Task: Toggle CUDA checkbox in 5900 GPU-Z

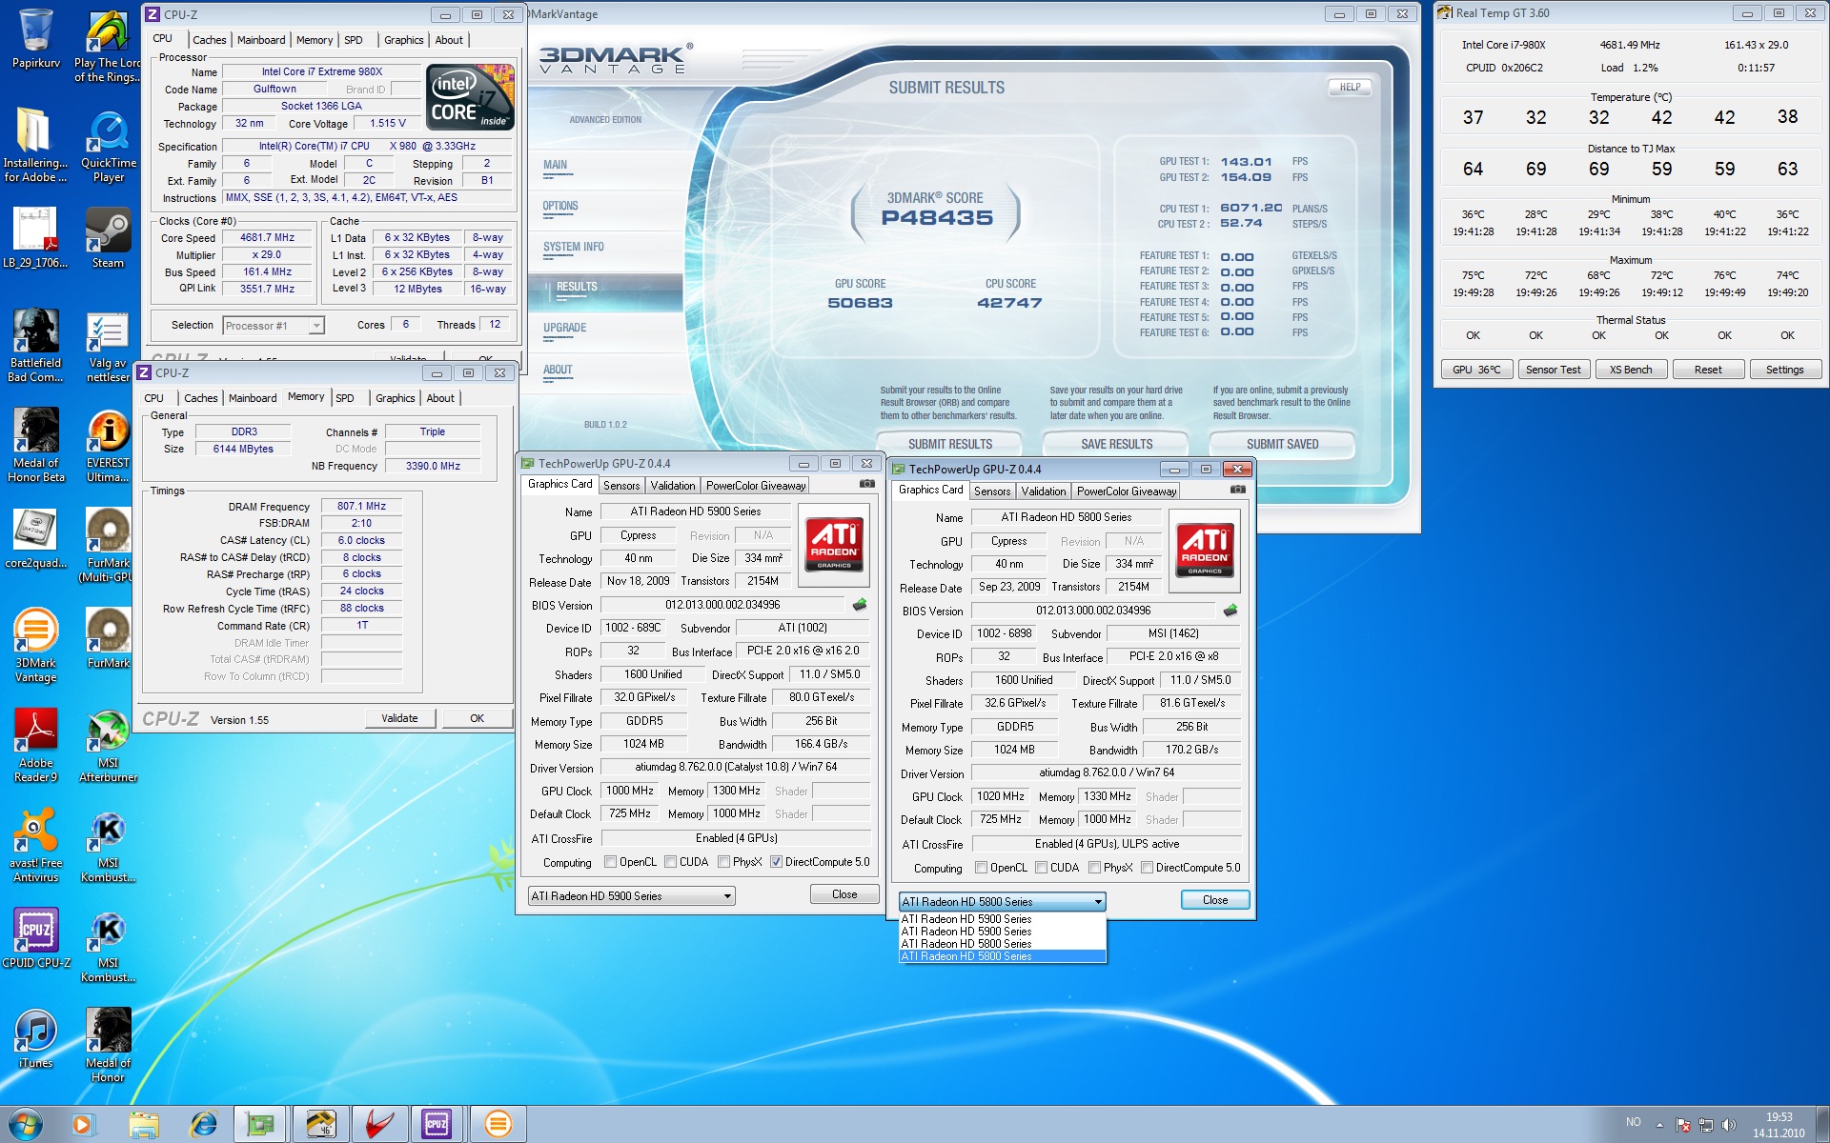Action: (x=671, y=862)
